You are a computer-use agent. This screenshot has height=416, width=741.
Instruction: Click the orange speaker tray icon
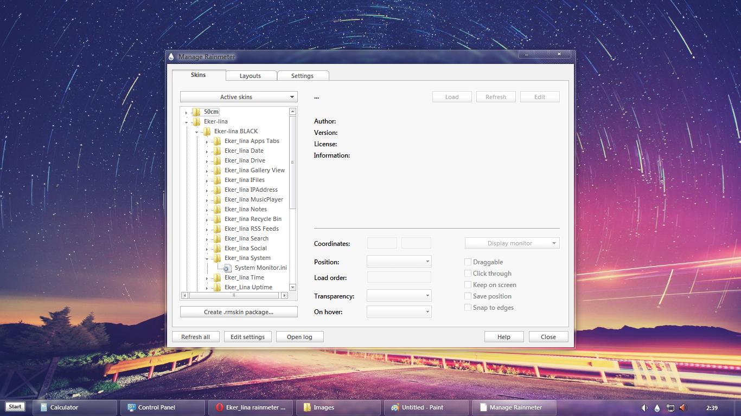[x=683, y=408]
